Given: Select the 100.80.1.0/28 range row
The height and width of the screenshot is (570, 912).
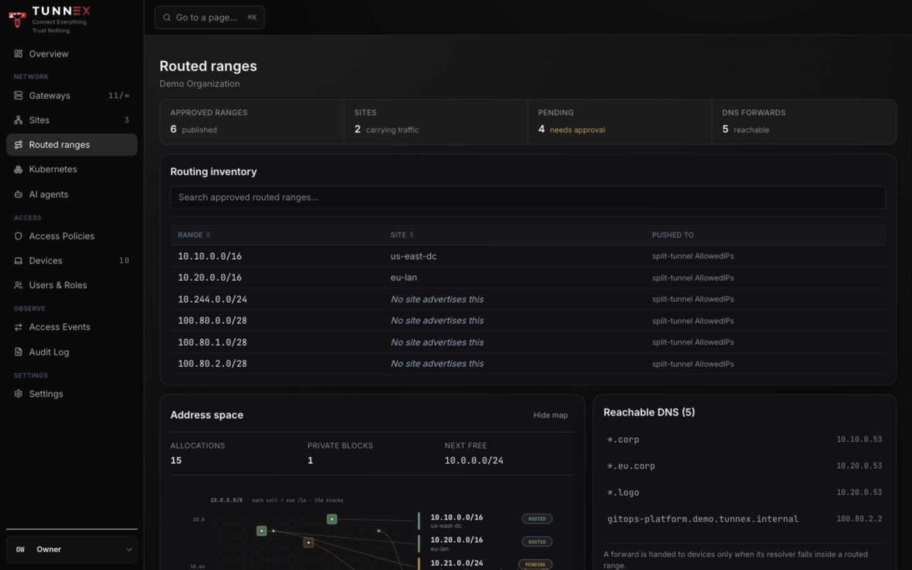Looking at the screenshot, I should 528,343.
